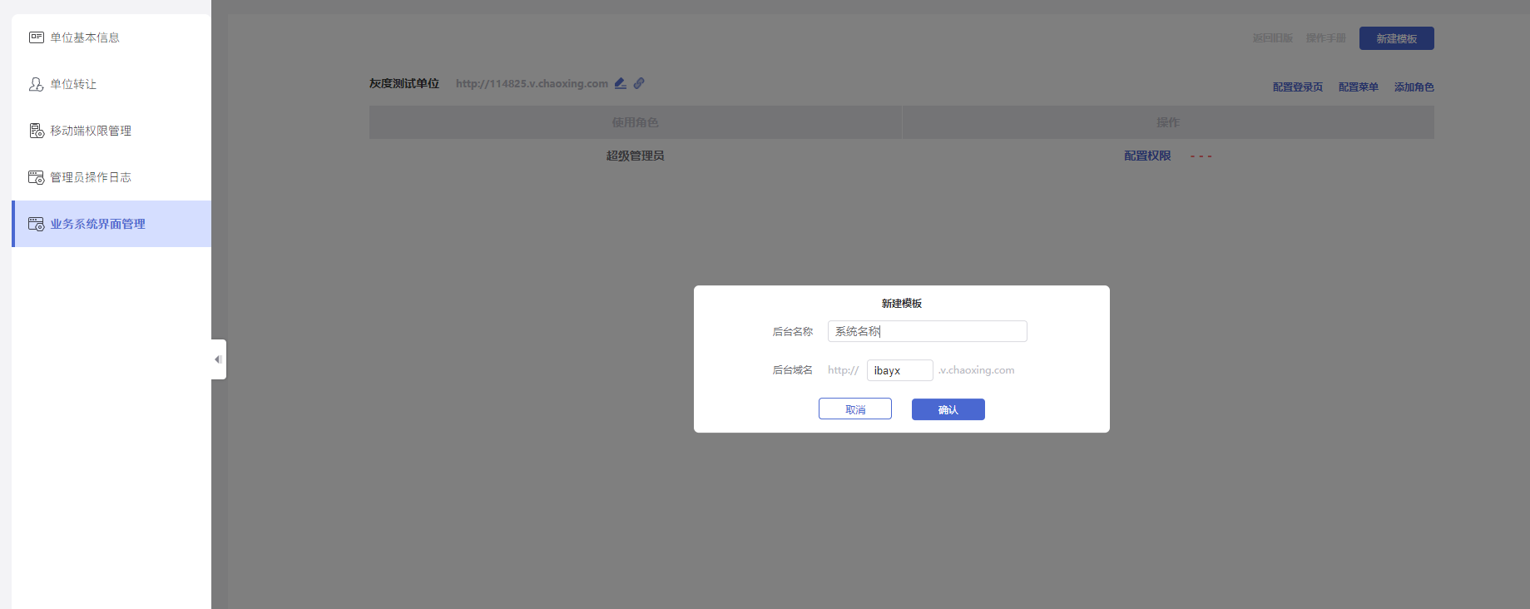Viewport: 1530px width, 609px height.
Task: Click the 灰度测试单位 unit name
Action: click(404, 83)
